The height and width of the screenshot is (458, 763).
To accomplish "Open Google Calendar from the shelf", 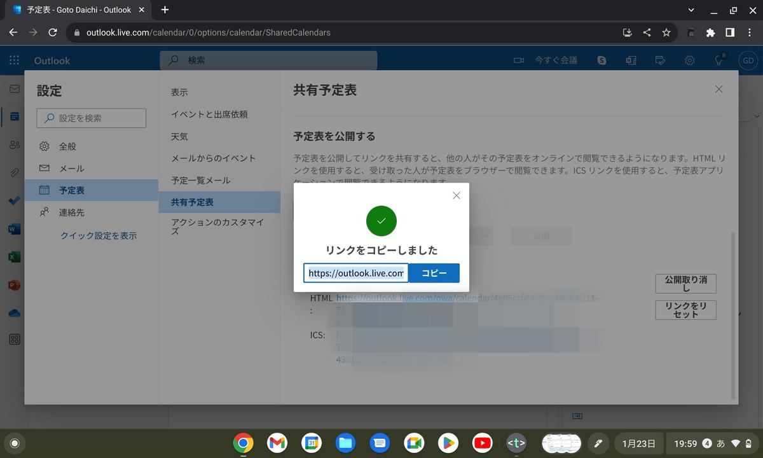I will click(312, 443).
